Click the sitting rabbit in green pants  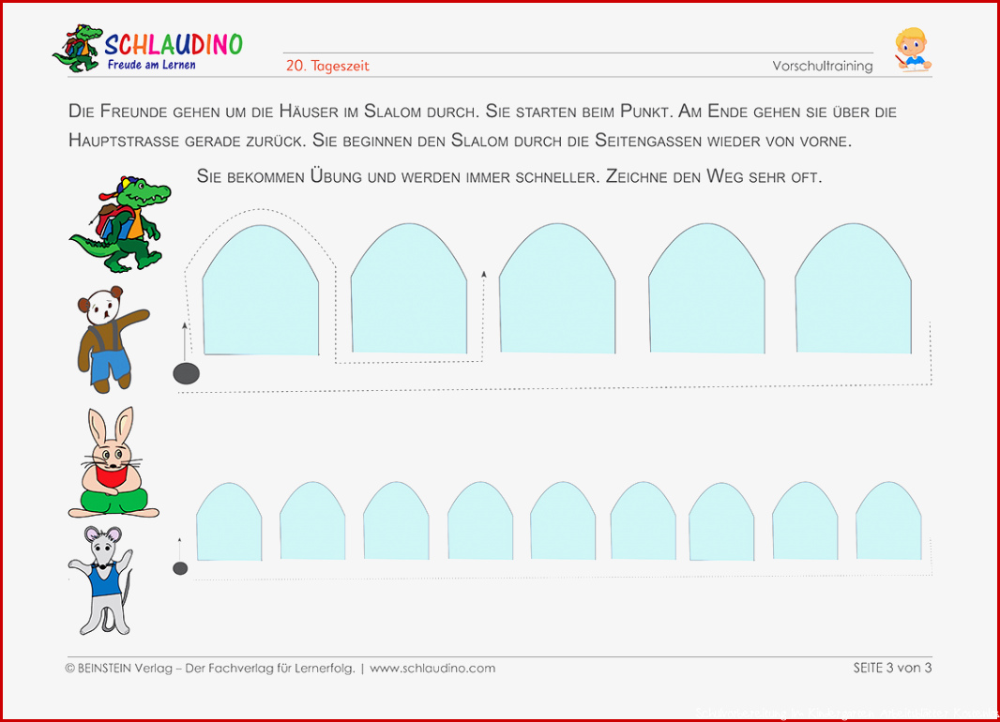[x=114, y=462]
